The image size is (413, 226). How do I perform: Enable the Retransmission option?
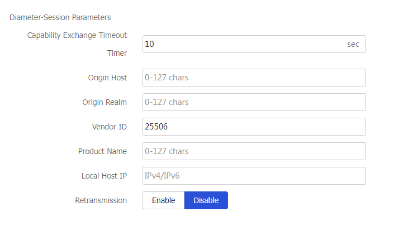pos(163,200)
